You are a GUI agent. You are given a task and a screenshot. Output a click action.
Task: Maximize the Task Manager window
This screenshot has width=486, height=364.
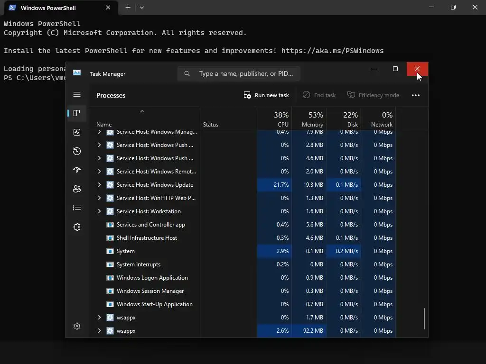click(395, 69)
